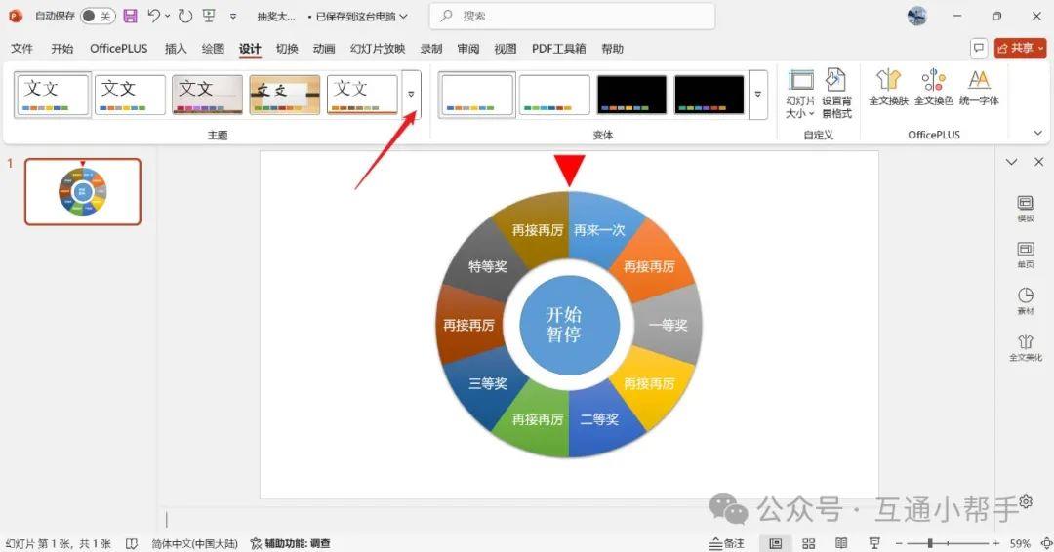Click the 二等奖 wheel segment
The height and width of the screenshot is (552, 1054).
(599, 419)
